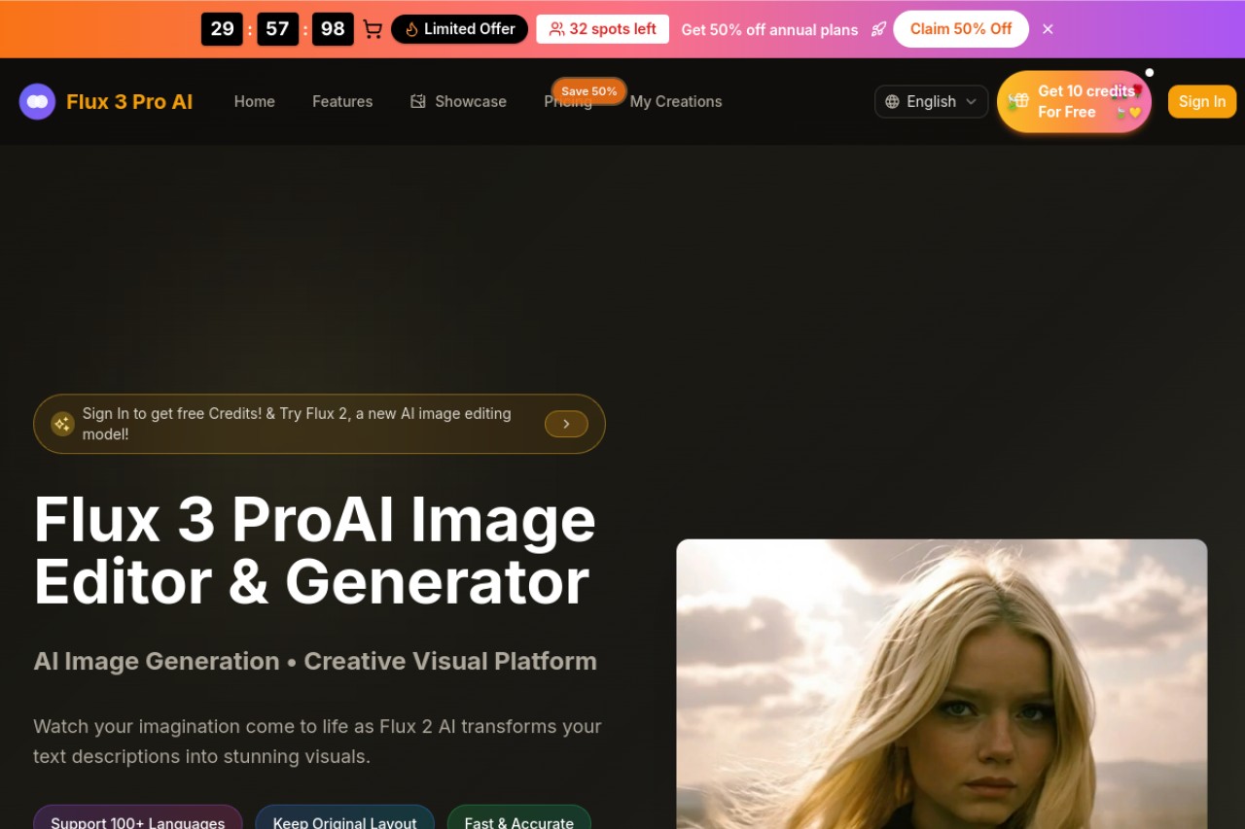Click 'AI Image Generation • Creative Visual Platform' subtitle

pyautogui.click(x=315, y=661)
